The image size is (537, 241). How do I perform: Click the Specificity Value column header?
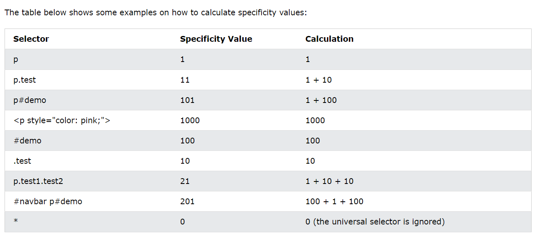pyautogui.click(x=216, y=39)
